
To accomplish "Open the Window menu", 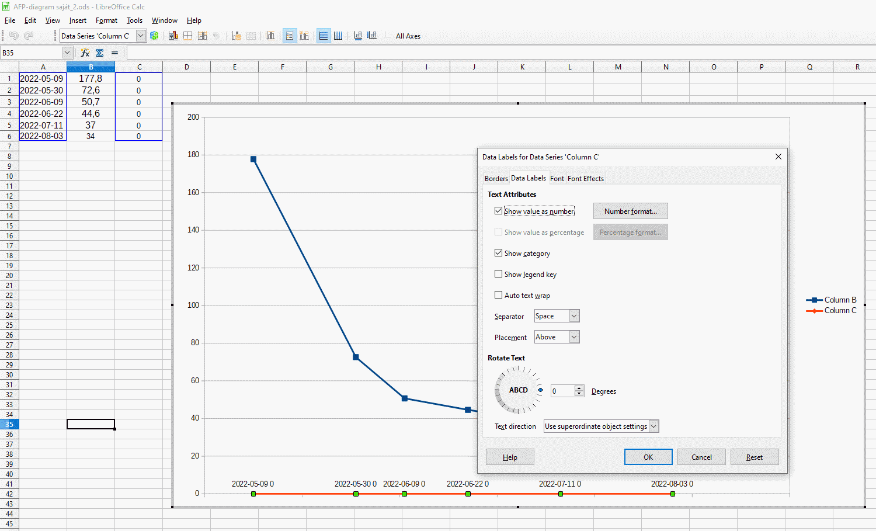I will (x=165, y=20).
